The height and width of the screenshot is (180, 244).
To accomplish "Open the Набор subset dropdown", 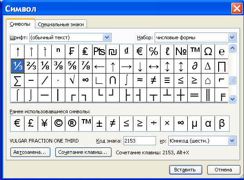I will (x=232, y=37).
